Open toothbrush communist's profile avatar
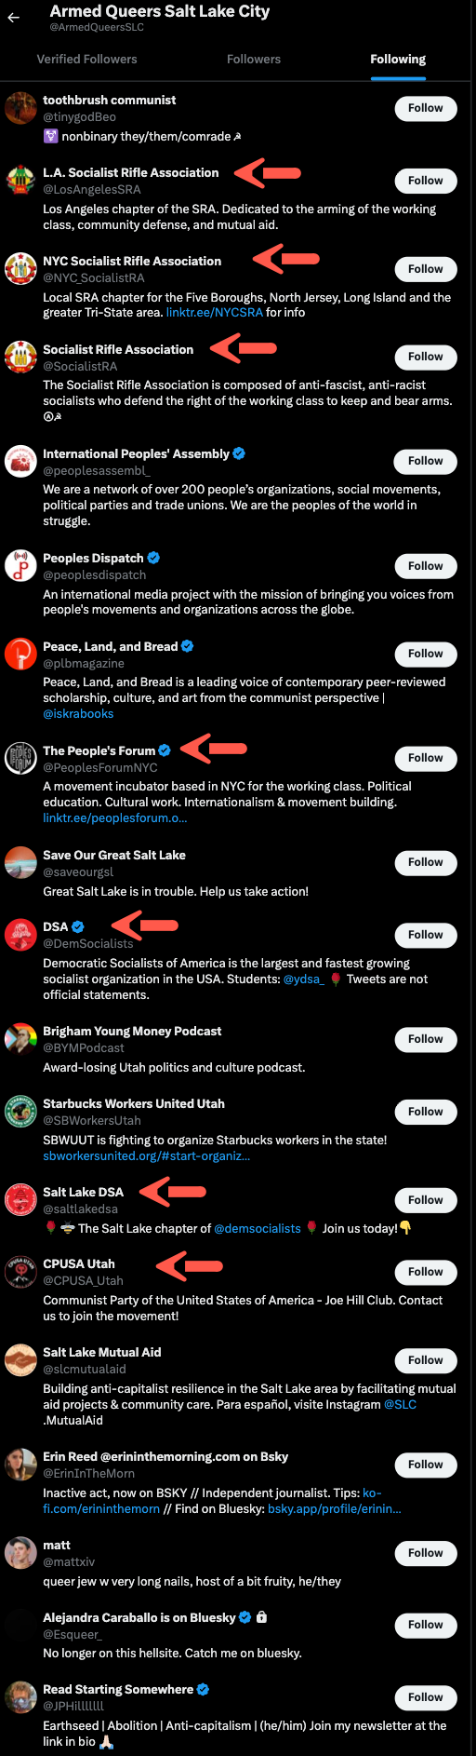Image resolution: width=476 pixels, height=1756 pixels. [20, 108]
